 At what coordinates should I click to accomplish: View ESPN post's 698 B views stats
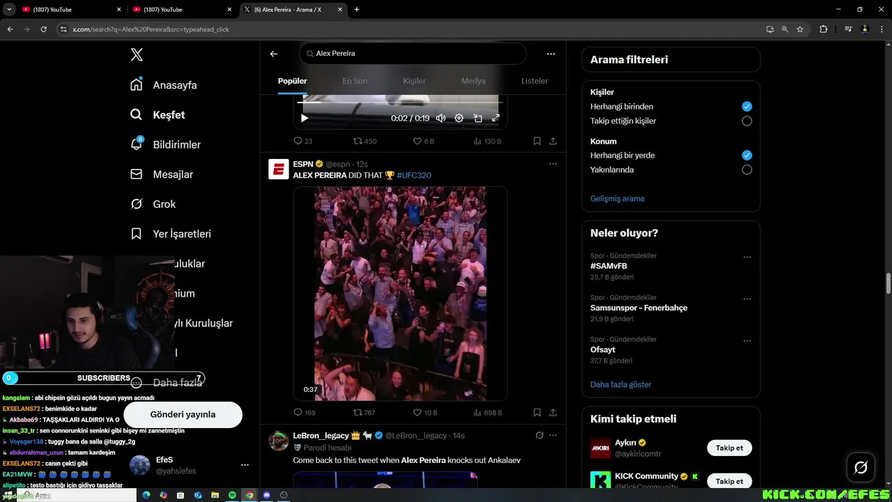coord(487,413)
